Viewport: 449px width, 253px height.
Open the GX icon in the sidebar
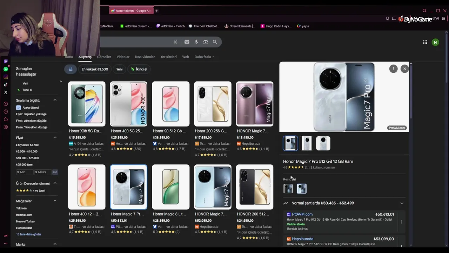click(x=6, y=236)
